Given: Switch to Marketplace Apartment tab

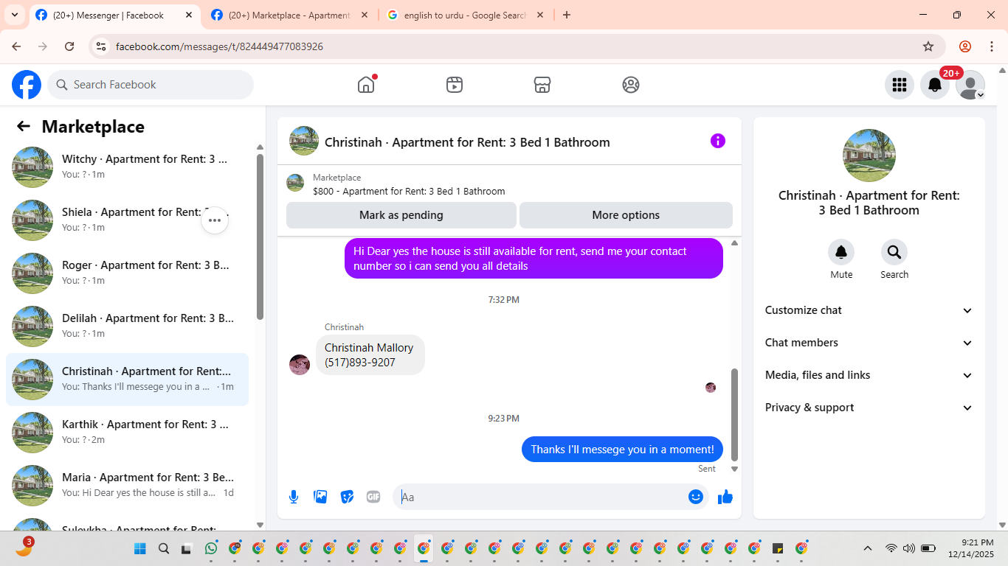Looking at the screenshot, I should click(289, 15).
